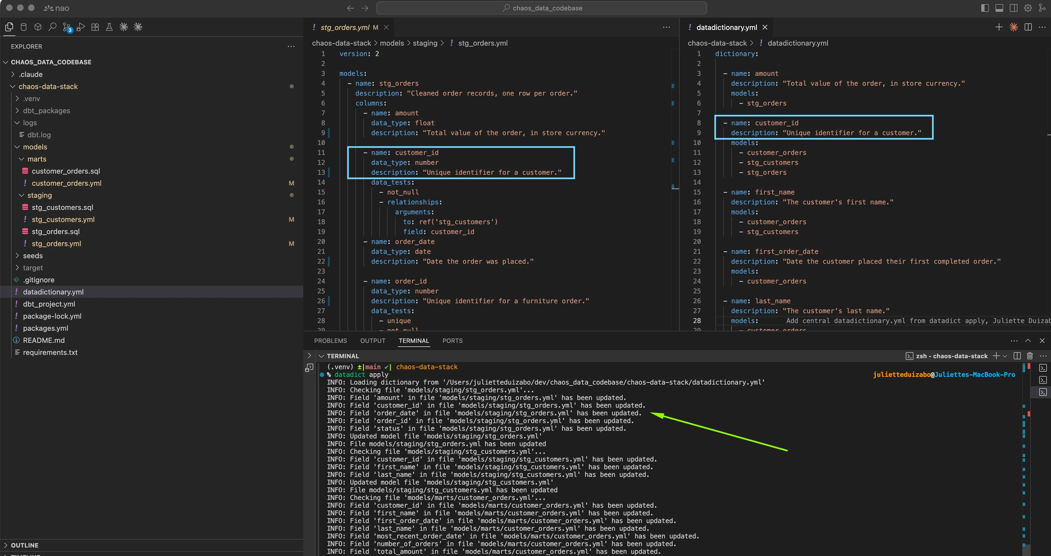Toggle primary side bar visibility
1051x556 pixels.
(x=985, y=8)
